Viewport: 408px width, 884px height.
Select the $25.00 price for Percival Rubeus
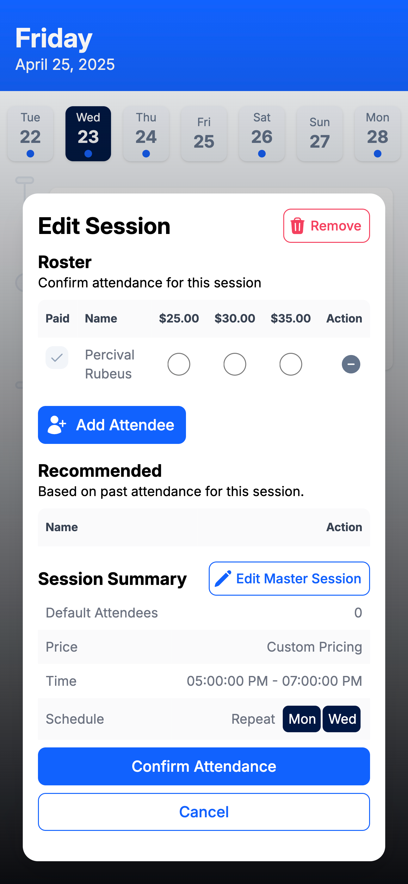179,364
